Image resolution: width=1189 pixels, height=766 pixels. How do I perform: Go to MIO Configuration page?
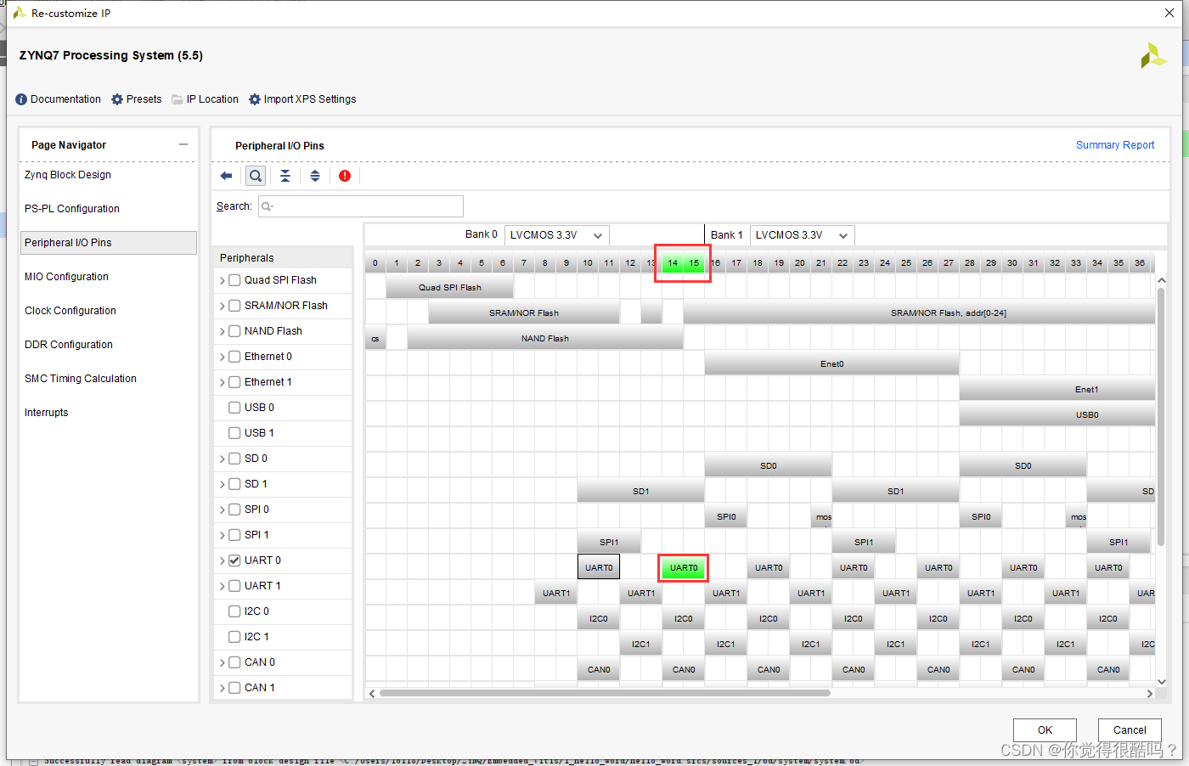[x=66, y=277]
